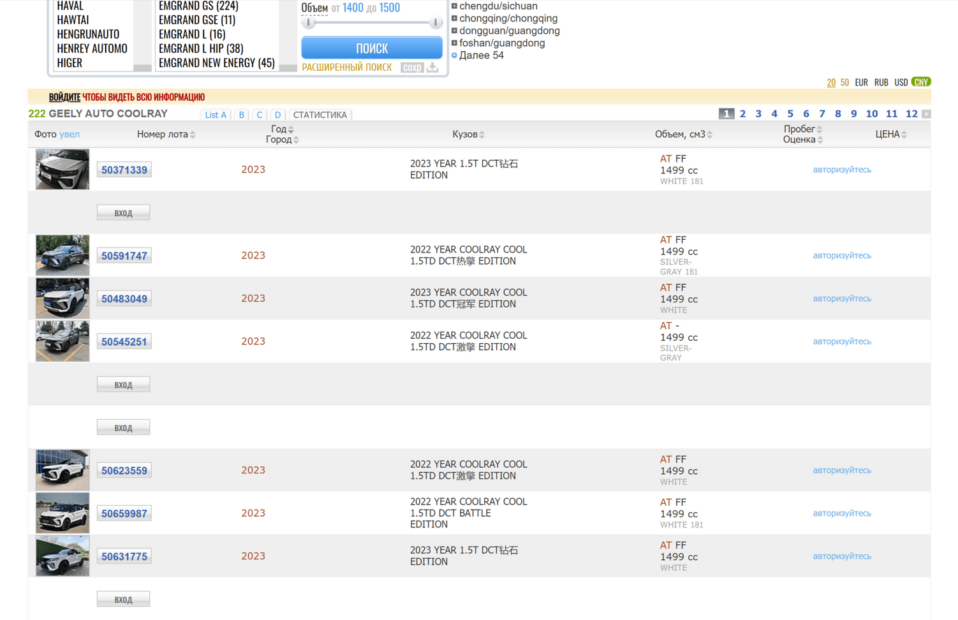
Task: Expand Далее 54 more cities
Action: 482,55
